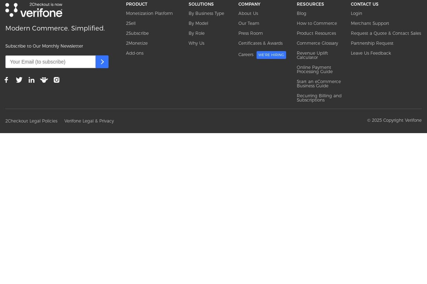Click the Modern Commerce. Simplified. tagline

(x=55, y=28)
